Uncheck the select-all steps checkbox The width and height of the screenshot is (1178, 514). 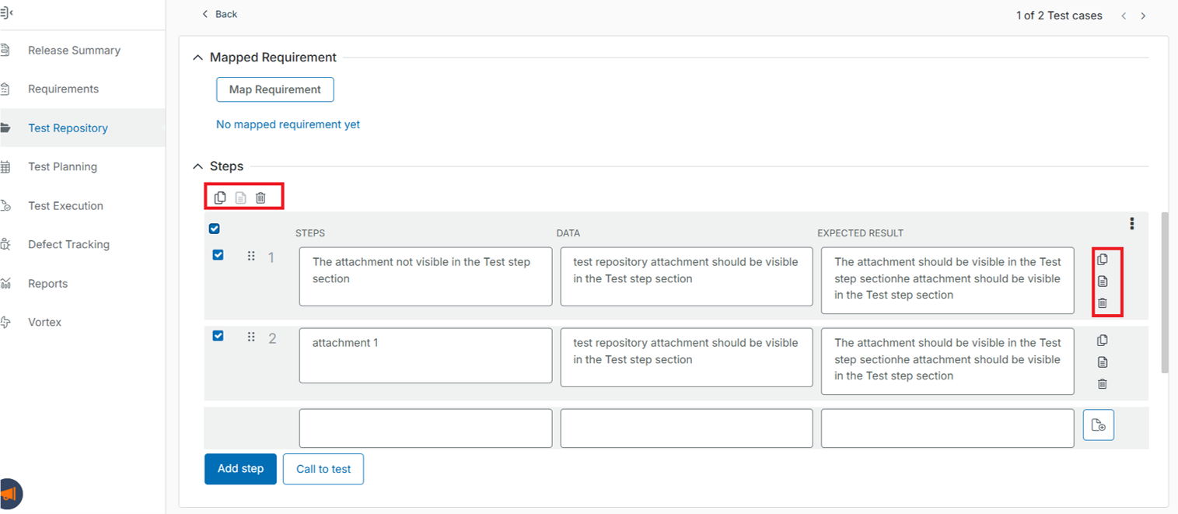215,229
